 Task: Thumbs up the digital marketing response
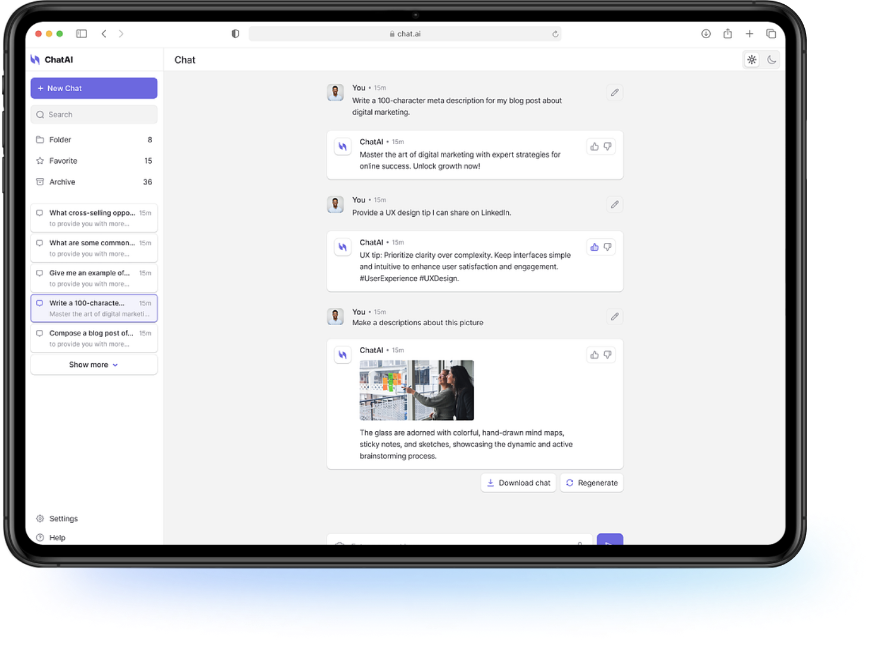594,147
